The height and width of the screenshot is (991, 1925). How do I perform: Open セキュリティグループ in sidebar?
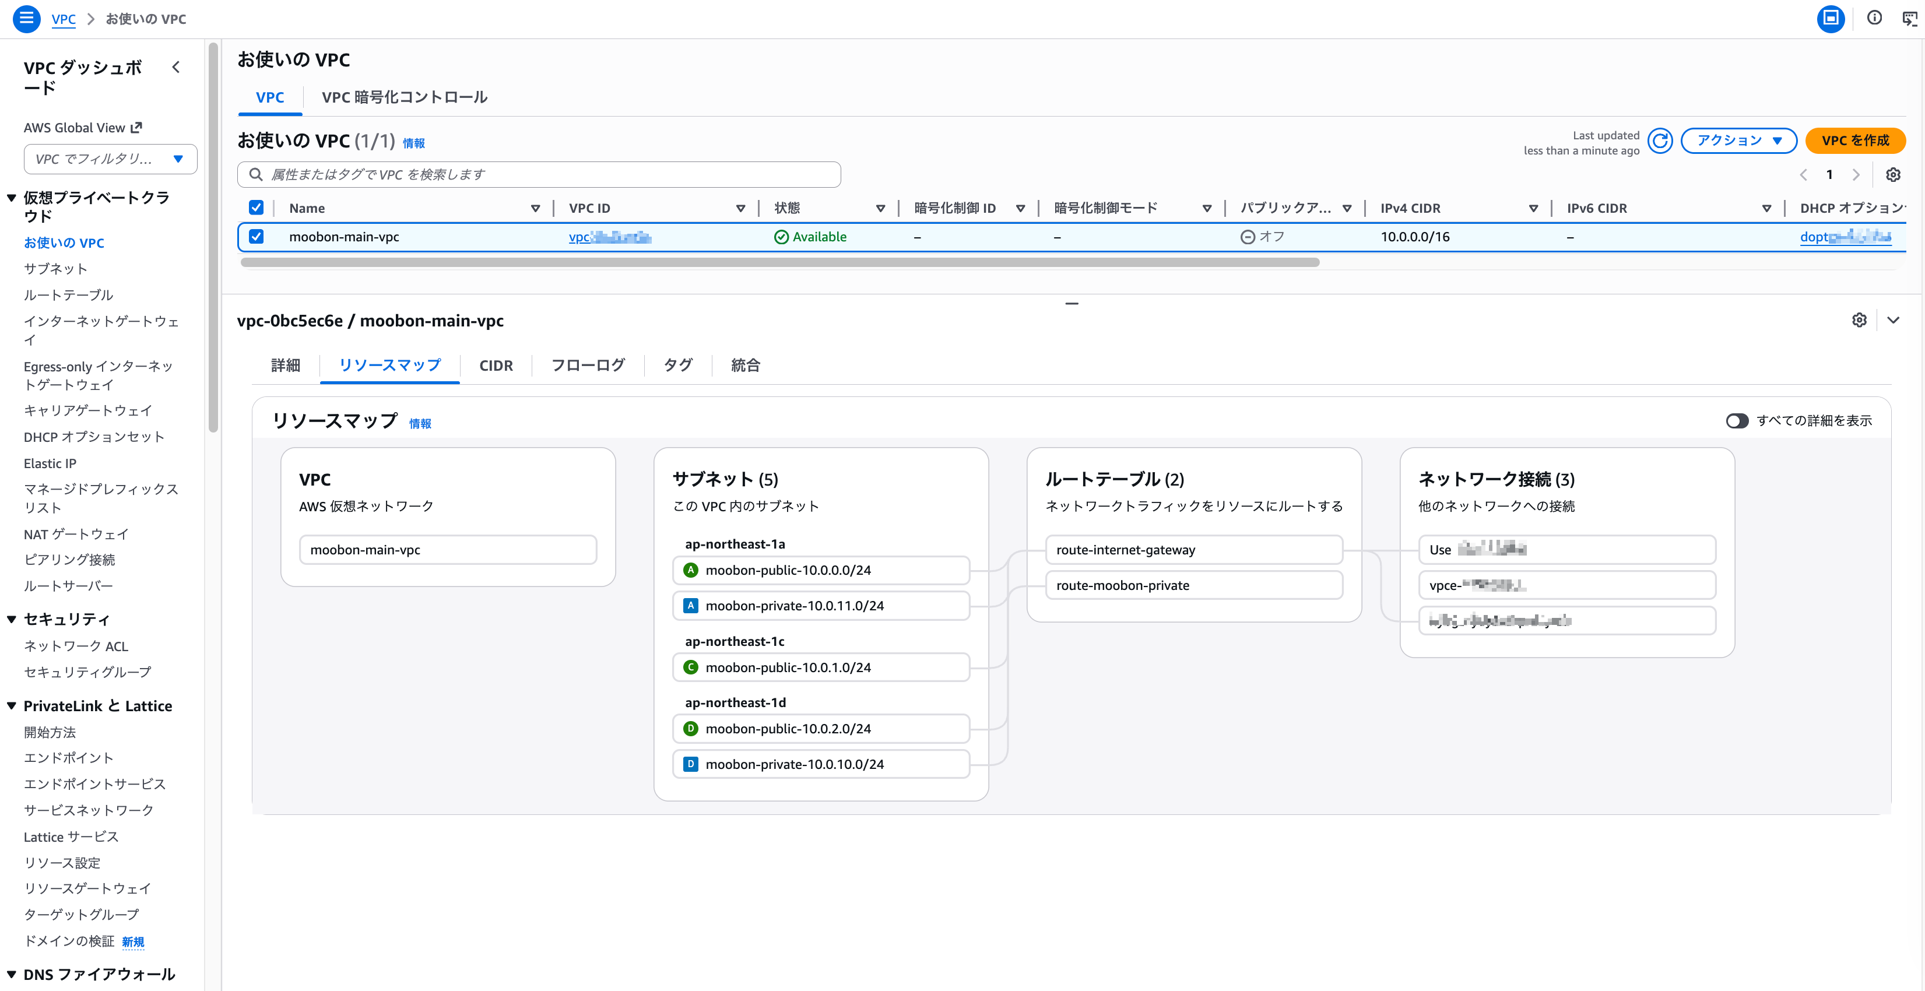coord(87,673)
